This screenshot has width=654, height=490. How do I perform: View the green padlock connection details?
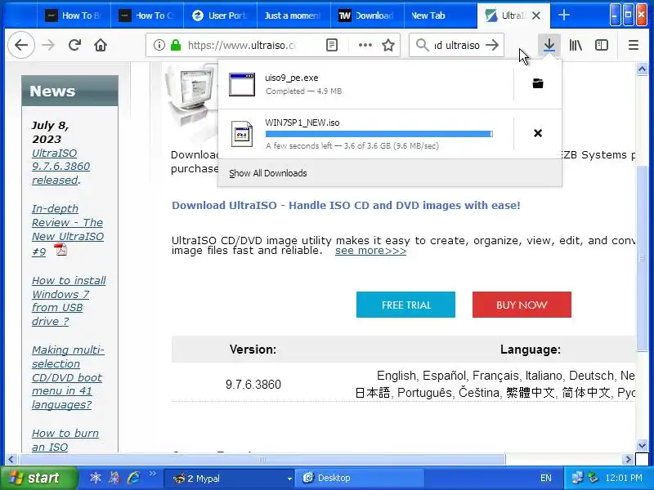(x=176, y=45)
